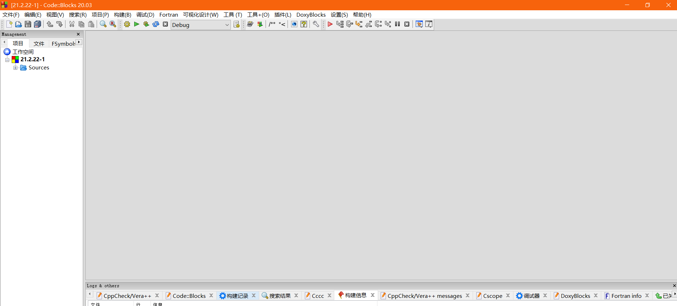
Task: Click the Cut scissors icon
Action: tap(72, 24)
